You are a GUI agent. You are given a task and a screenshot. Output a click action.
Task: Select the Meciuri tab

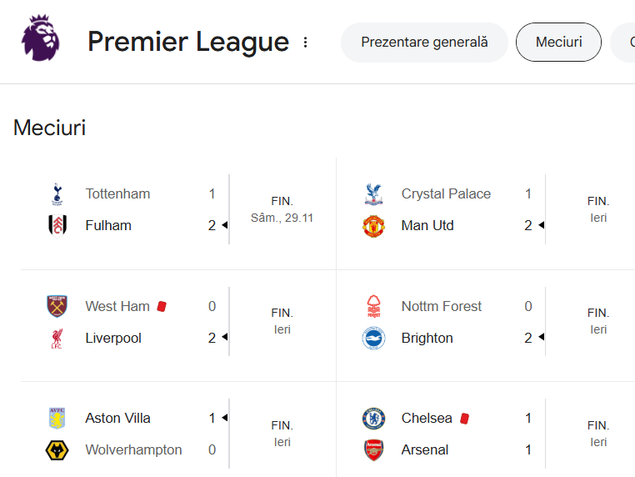tap(558, 43)
